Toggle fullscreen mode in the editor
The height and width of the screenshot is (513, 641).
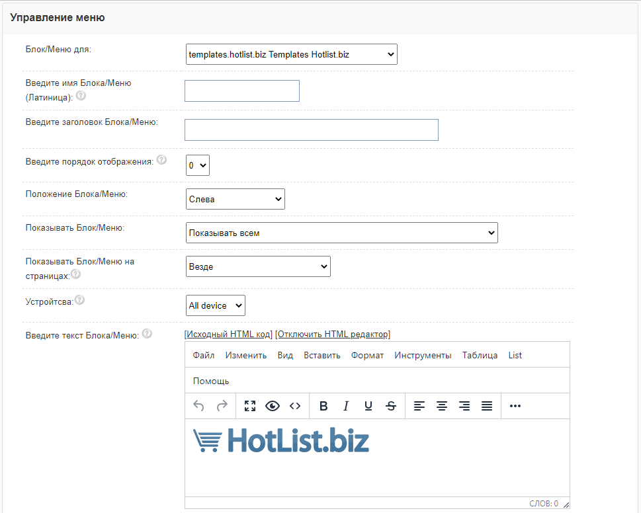click(x=250, y=406)
